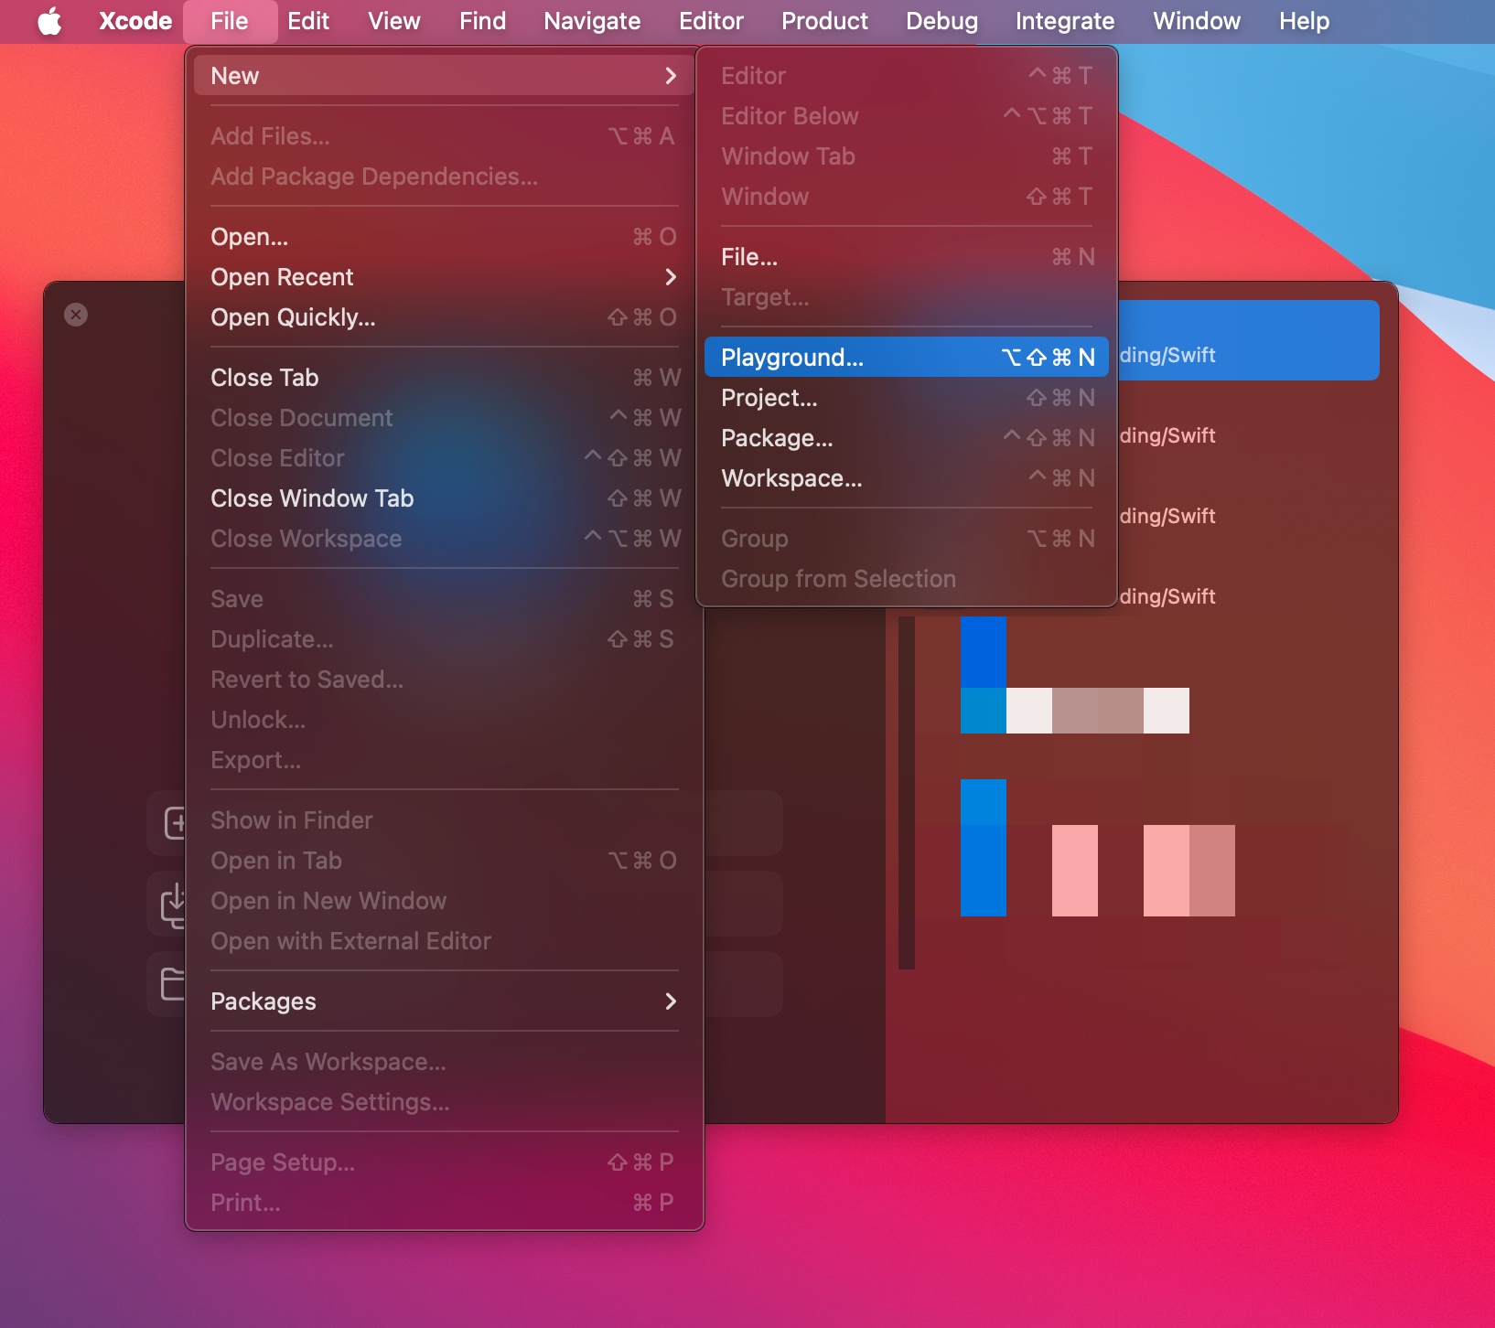The image size is (1495, 1328).
Task: Open the Product menu
Action: tap(824, 21)
